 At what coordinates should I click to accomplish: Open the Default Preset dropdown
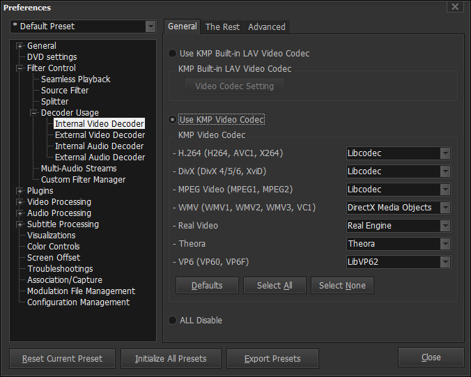(83, 26)
